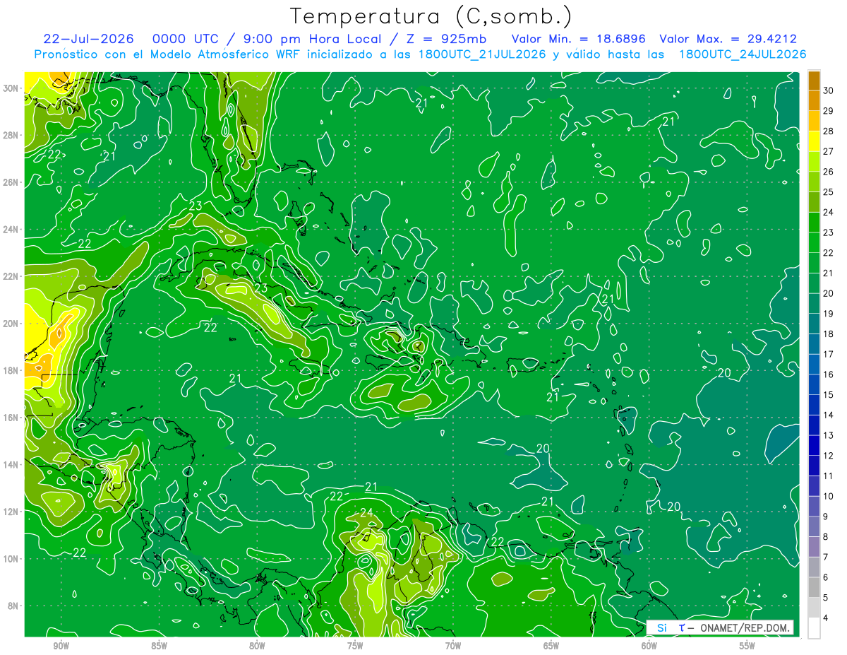Click legend scale label '10'

tap(829, 496)
